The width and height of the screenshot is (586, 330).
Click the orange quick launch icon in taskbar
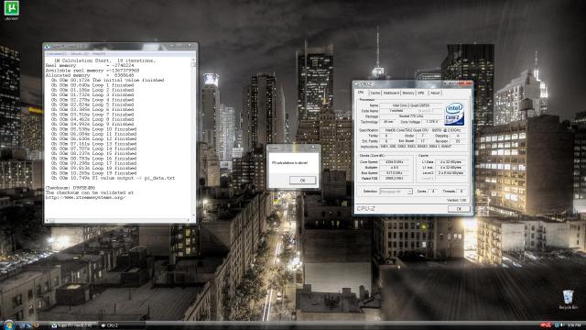tap(37, 325)
